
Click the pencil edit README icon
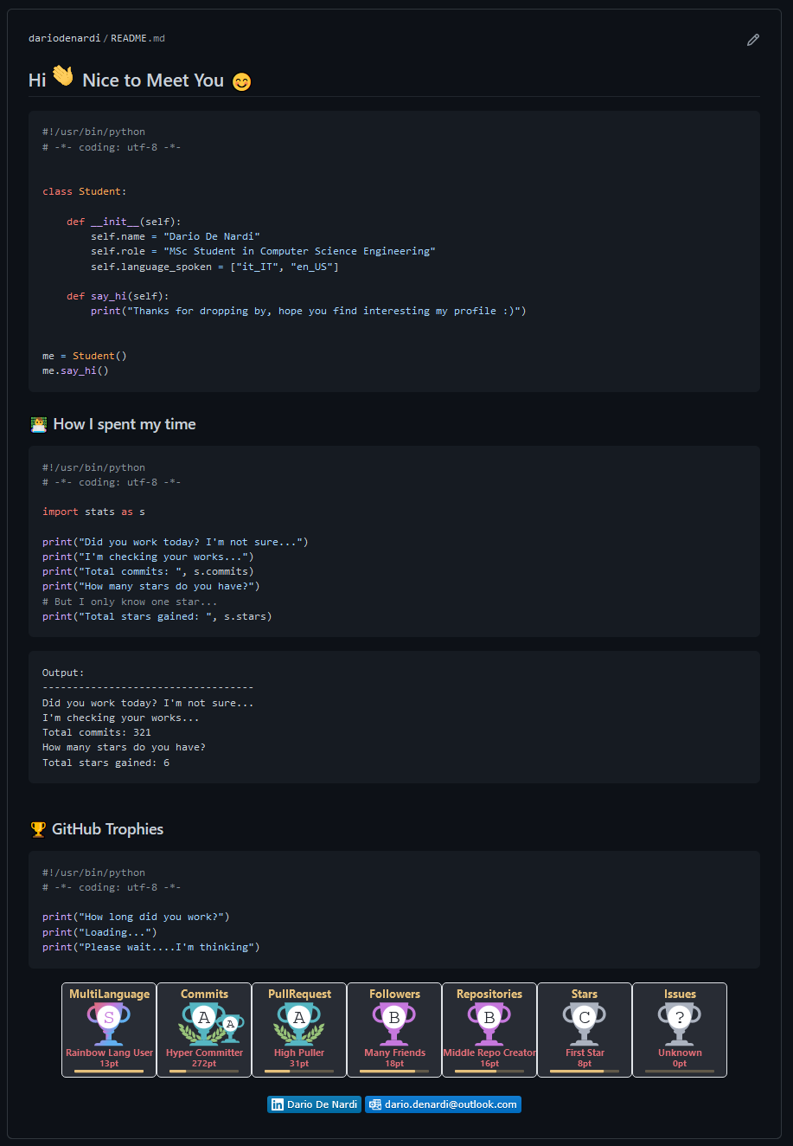pyautogui.click(x=753, y=40)
